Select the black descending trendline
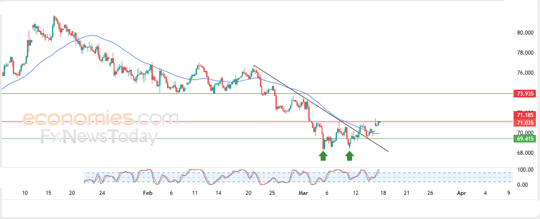Image resolution: width=540 pixels, height=219 pixels. pos(320,108)
